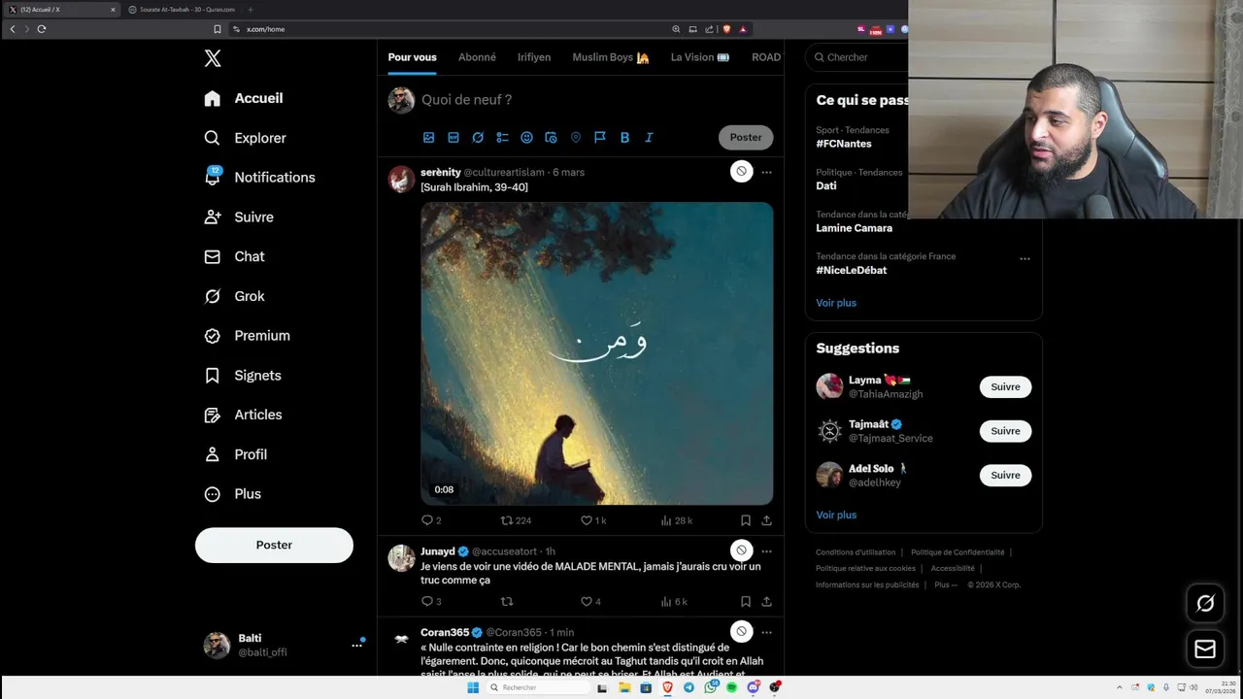This screenshot has width=1243, height=699.
Task: Click the large Poster button in the sidebar
Action: point(274,546)
